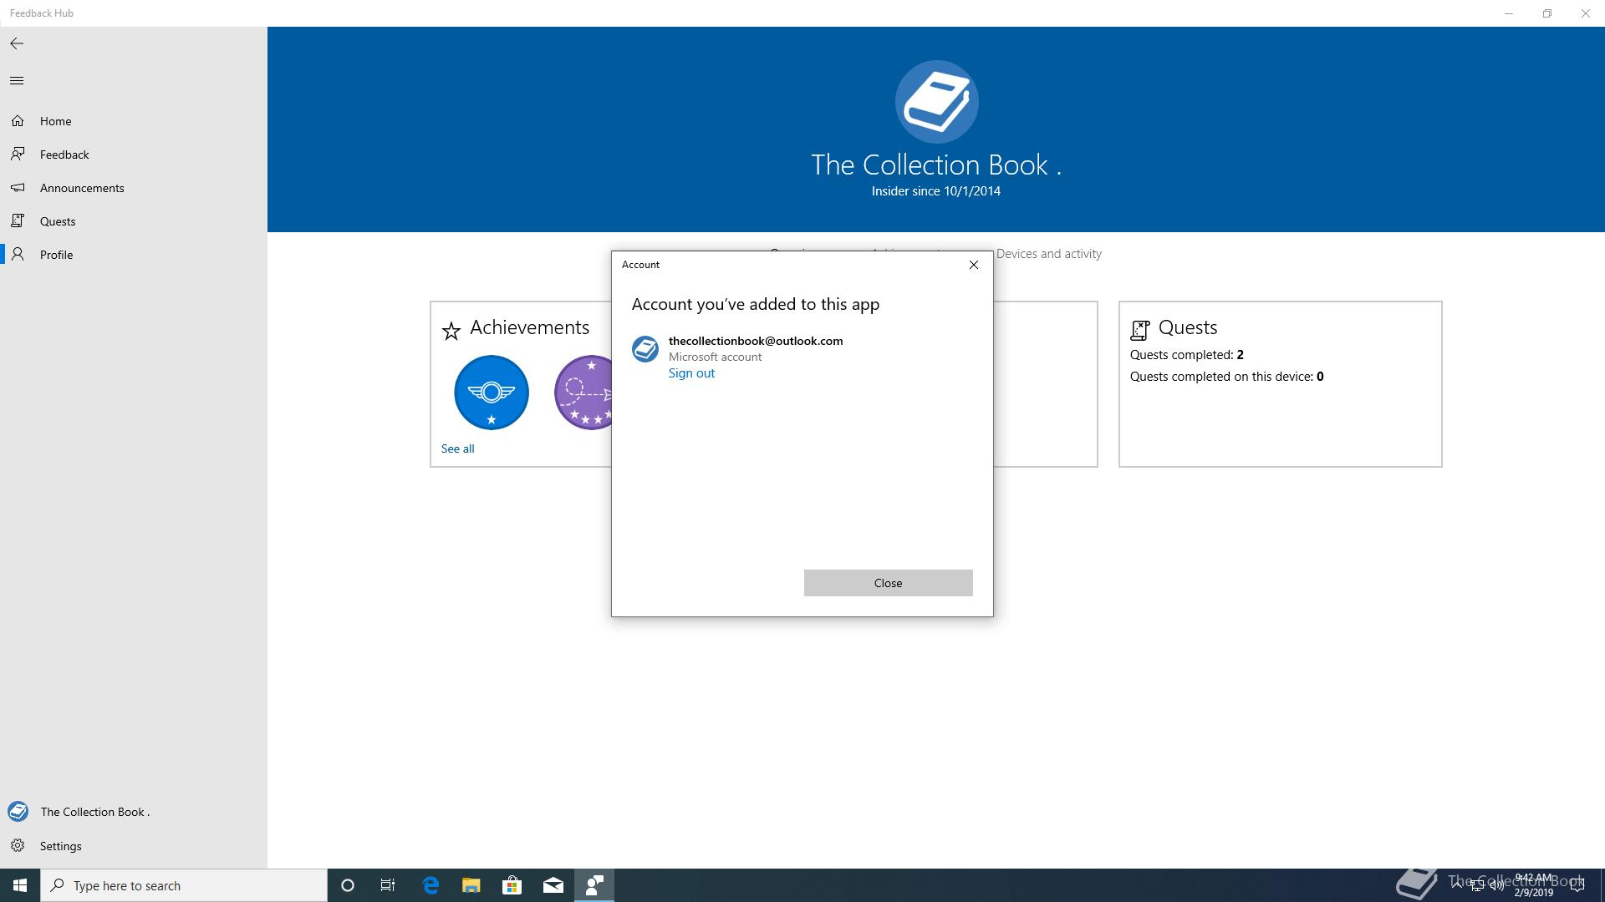Click the Feedback person icon in sidebar
Screen dimensions: 1605x902
click(18, 155)
